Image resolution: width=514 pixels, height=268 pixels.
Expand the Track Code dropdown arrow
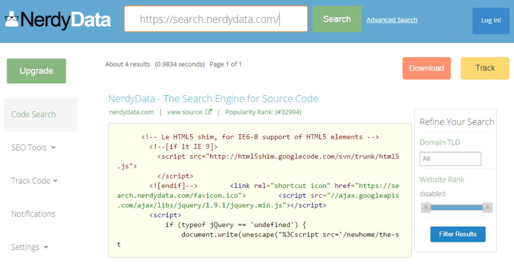pos(55,181)
